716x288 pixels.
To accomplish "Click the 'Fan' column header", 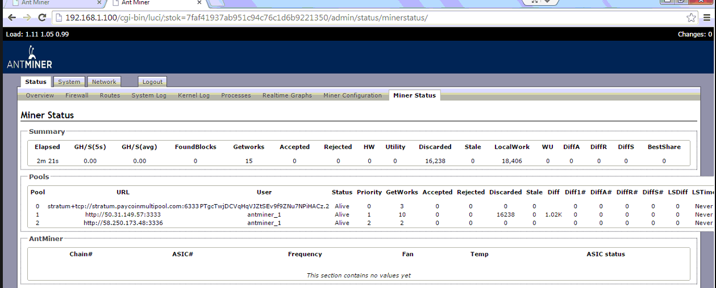I will (408, 254).
